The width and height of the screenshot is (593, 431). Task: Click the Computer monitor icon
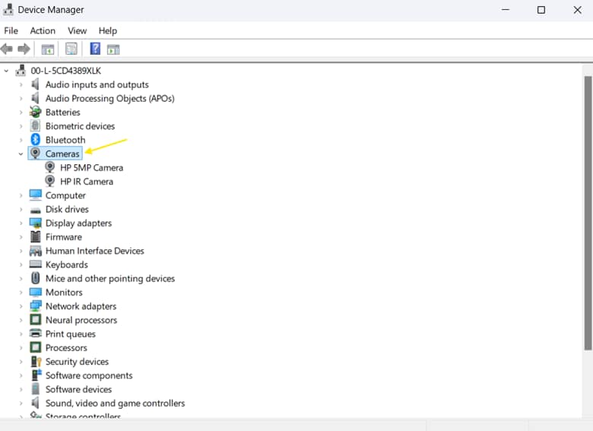(x=36, y=195)
